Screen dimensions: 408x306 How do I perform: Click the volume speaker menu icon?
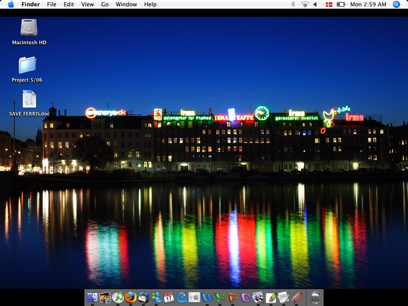coord(315,4)
